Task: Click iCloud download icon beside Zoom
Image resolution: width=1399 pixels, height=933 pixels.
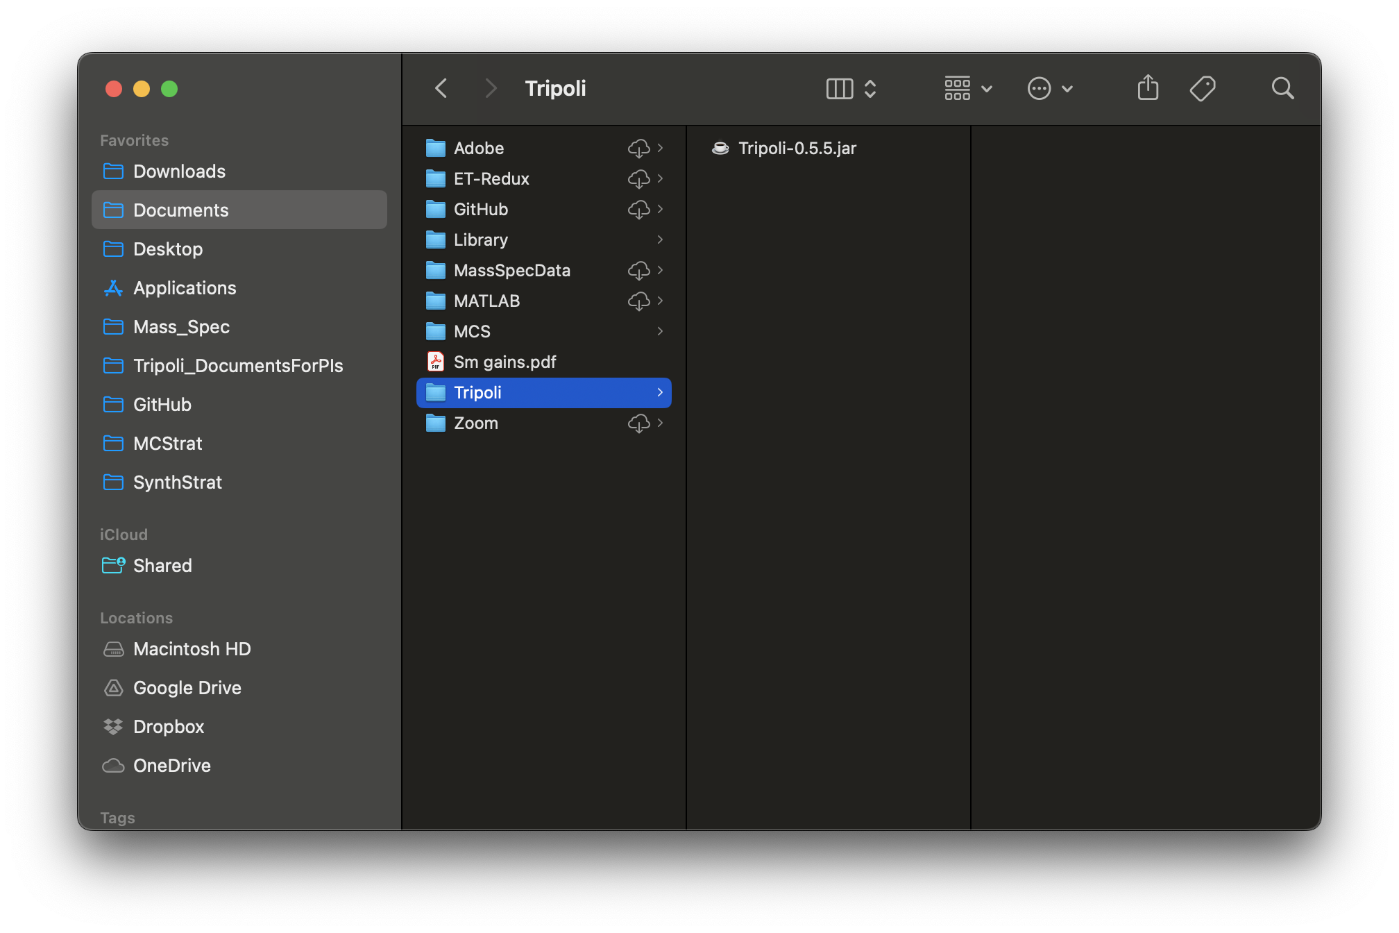Action: (x=638, y=423)
